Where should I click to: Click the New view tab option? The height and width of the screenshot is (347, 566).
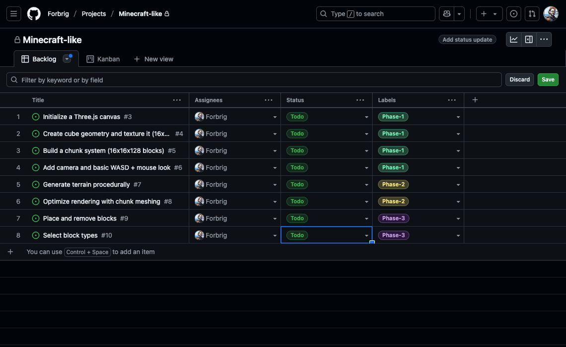pyautogui.click(x=153, y=59)
